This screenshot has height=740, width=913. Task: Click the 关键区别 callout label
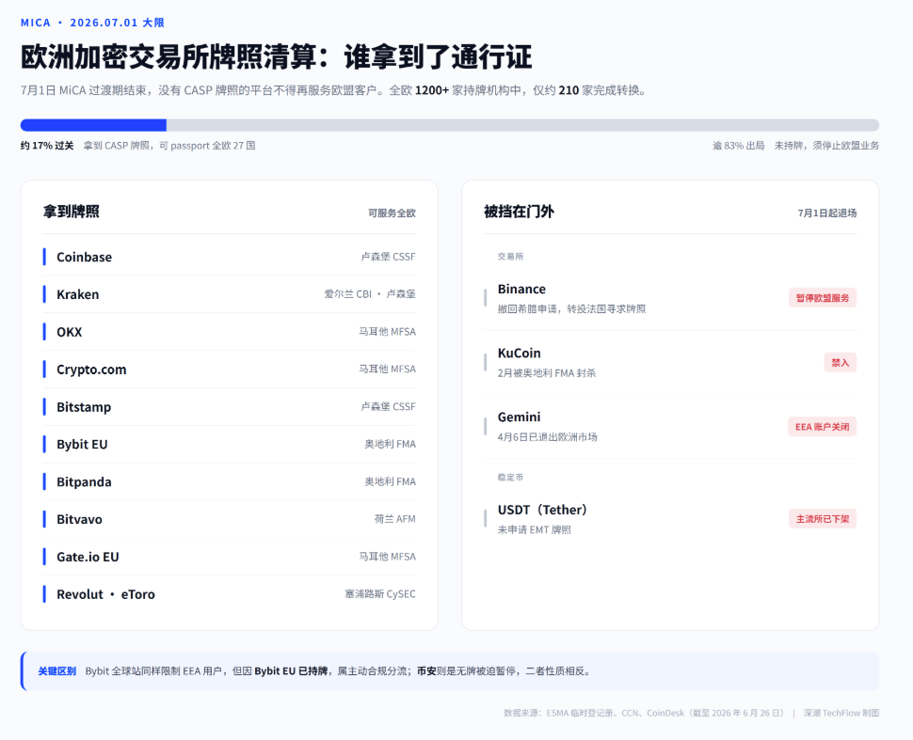pos(57,671)
